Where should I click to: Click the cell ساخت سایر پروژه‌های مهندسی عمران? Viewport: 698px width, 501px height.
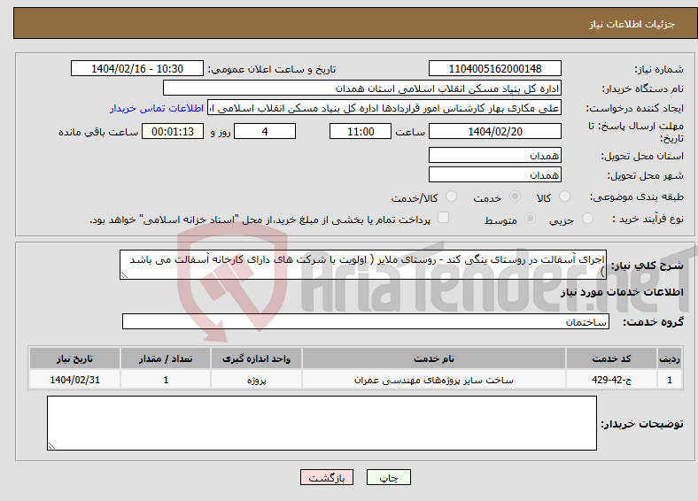(433, 380)
